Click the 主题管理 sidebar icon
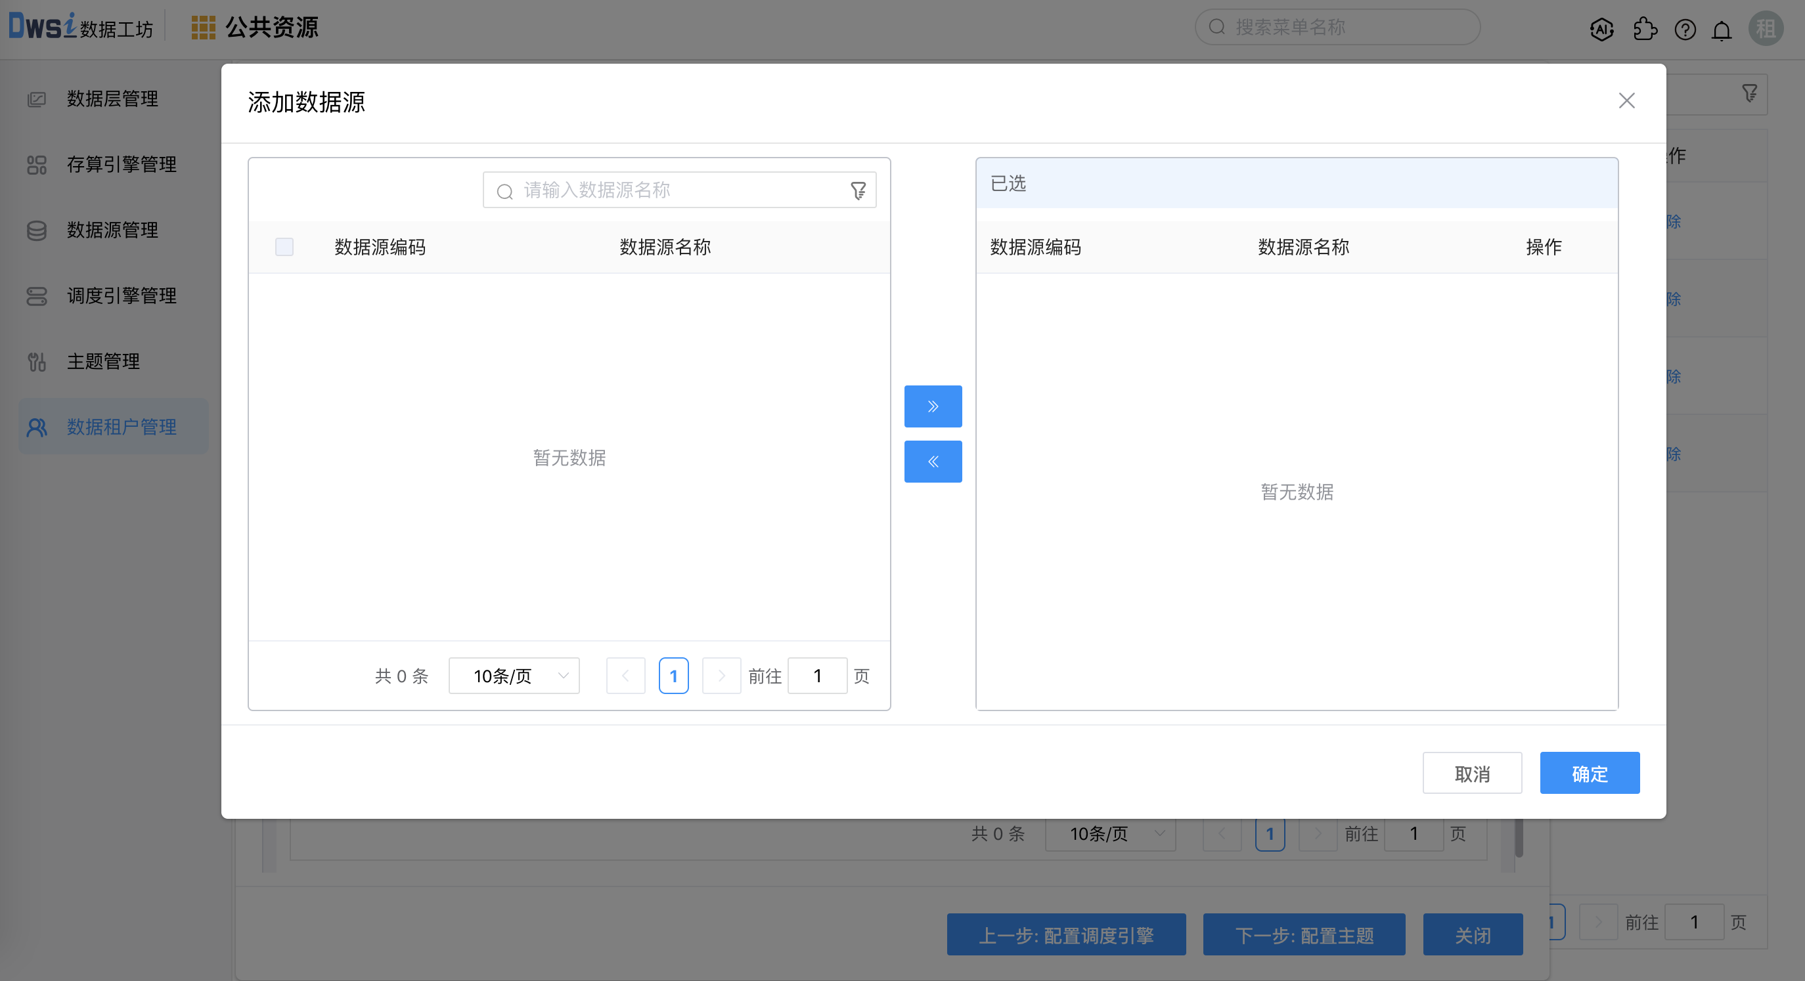 35,362
